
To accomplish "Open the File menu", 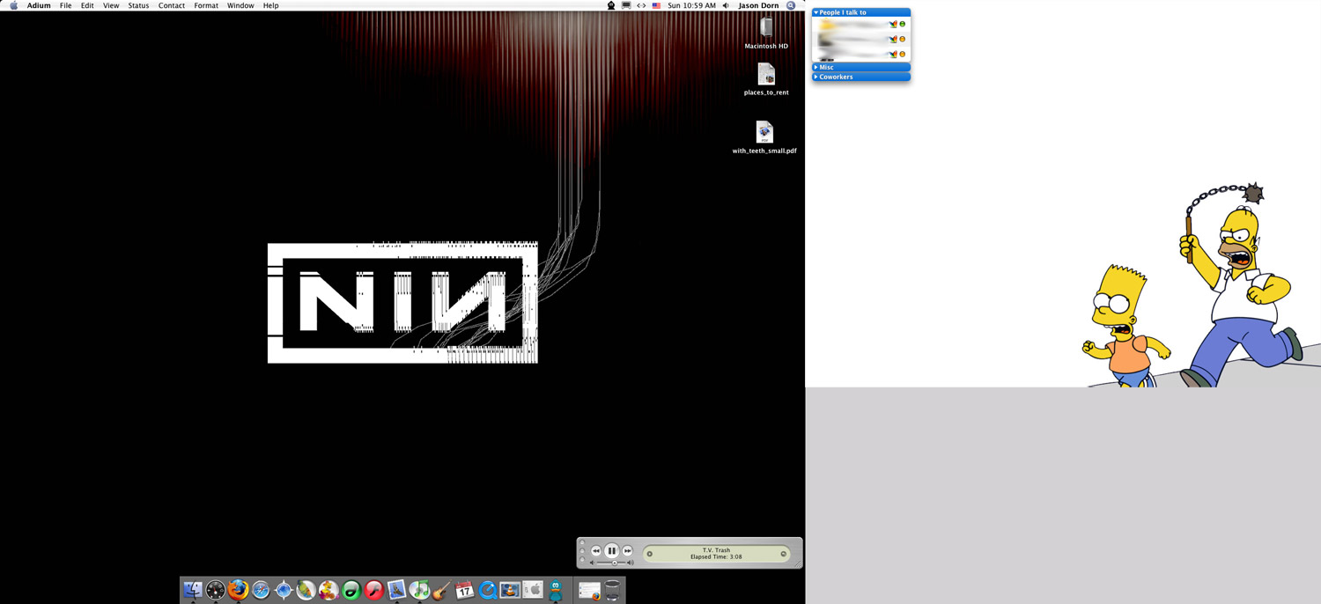I will (65, 5).
